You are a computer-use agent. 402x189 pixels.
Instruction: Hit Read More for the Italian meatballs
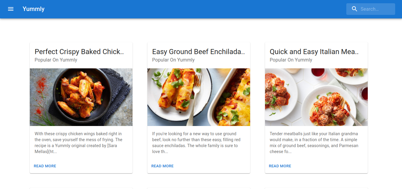(280, 166)
